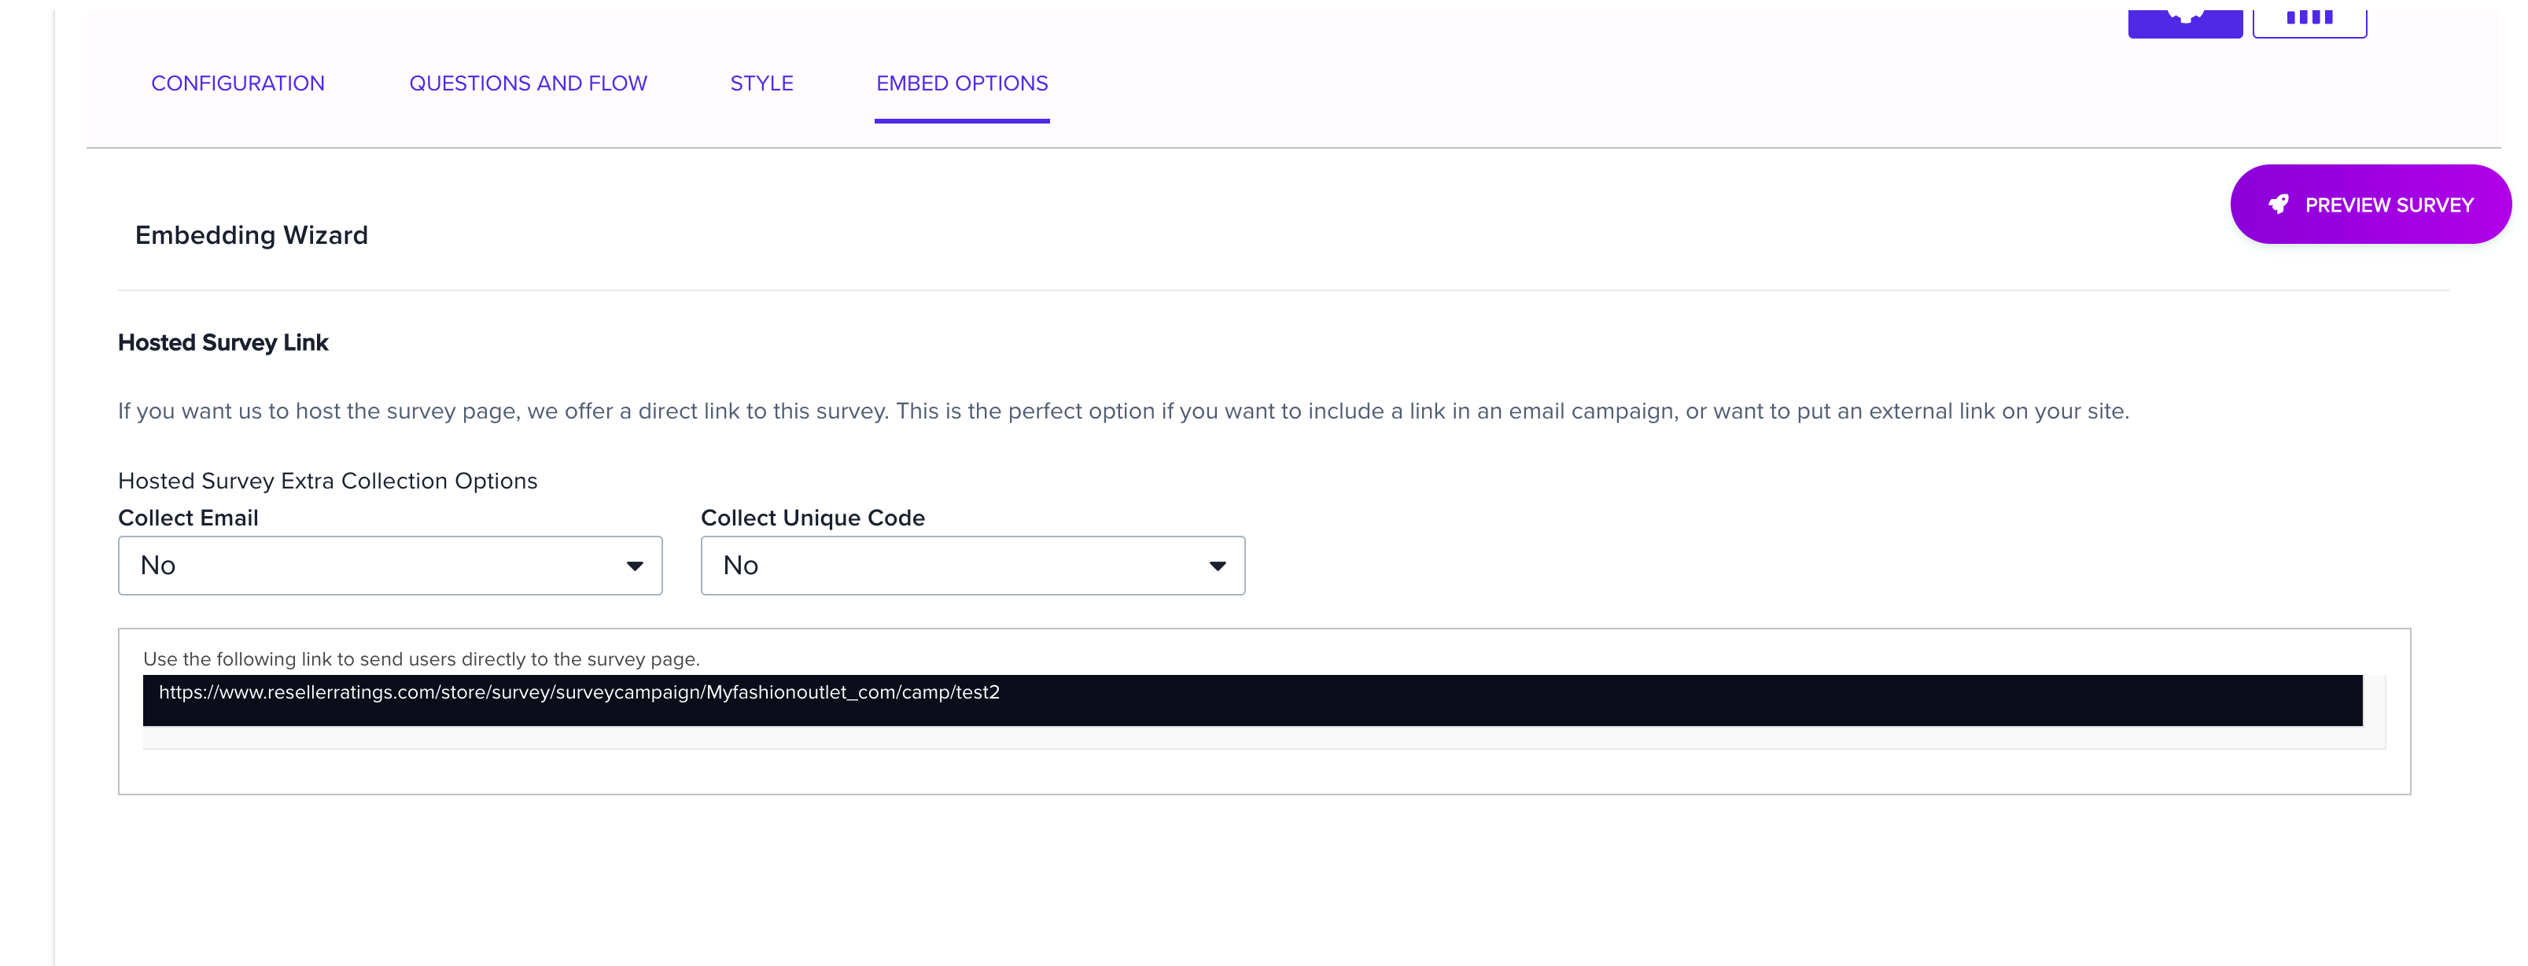Select the No value in Collect Email
Image resolution: width=2528 pixels, height=966 pixels.
pyautogui.click(x=160, y=565)
